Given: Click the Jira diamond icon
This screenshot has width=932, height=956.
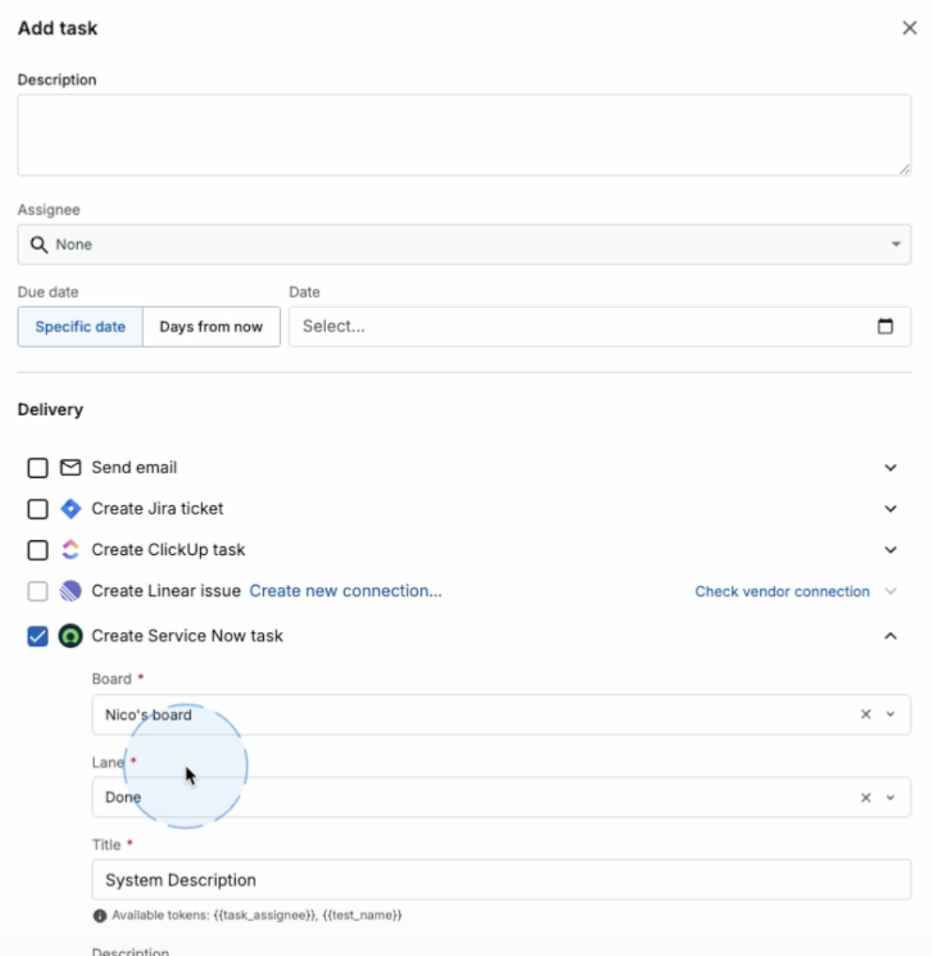Looking at the screenshot, I should click(x=70, y=509).
